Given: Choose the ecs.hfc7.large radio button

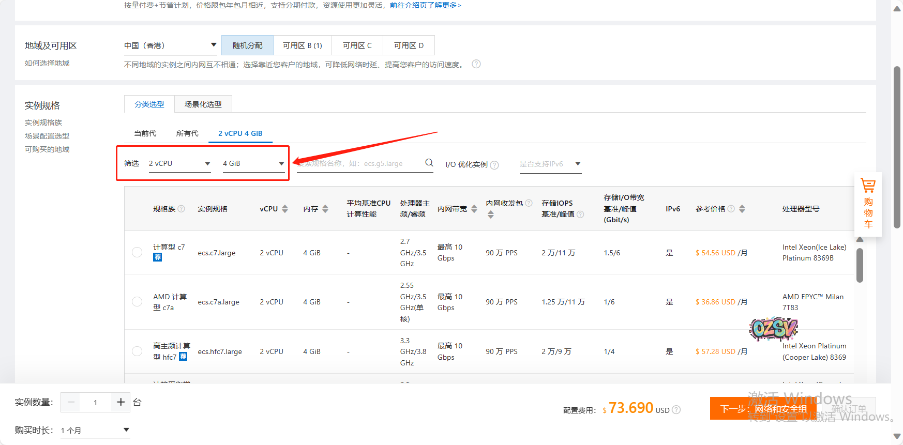Looking at the screenshot, I should coord(137,351).
